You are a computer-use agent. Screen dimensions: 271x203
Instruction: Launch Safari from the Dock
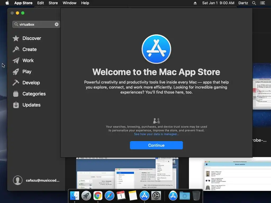click(109, 196)
